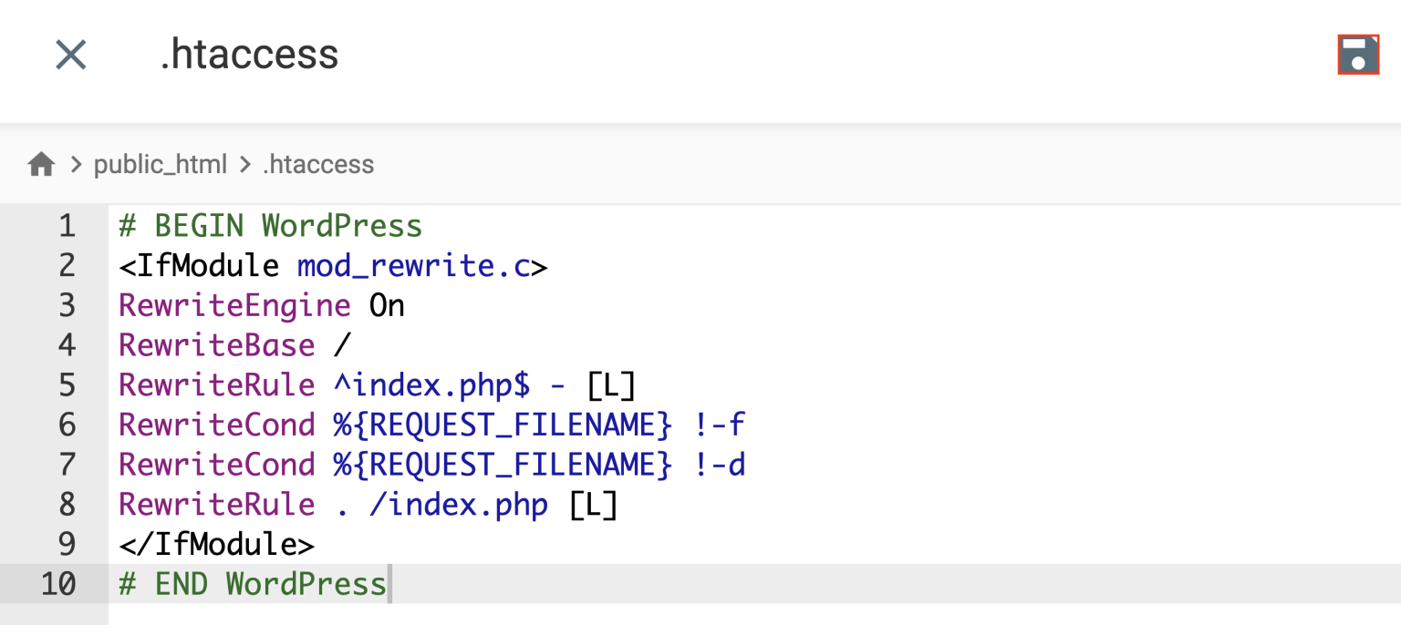Click the .htaccess title at the top
This screenshot has height=625, width=1401.
click(x=249, y=55)
